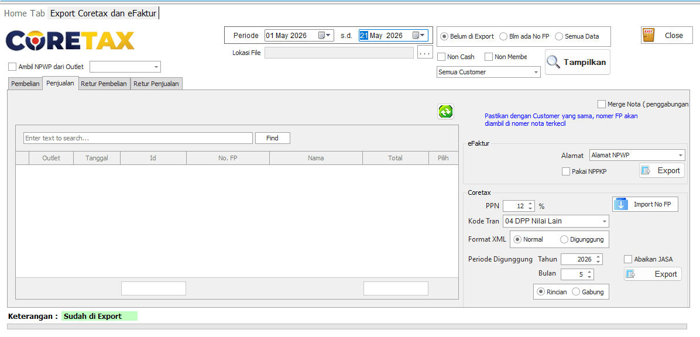The width and height of the screenshot is (700, 337).
Task: Click the Find button
Action: pos(272,139)
